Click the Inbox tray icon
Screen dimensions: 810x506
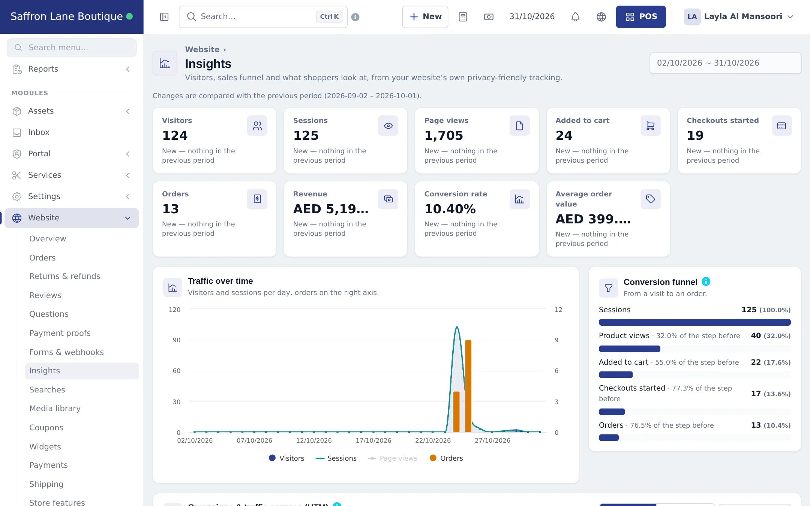point(17,133)
